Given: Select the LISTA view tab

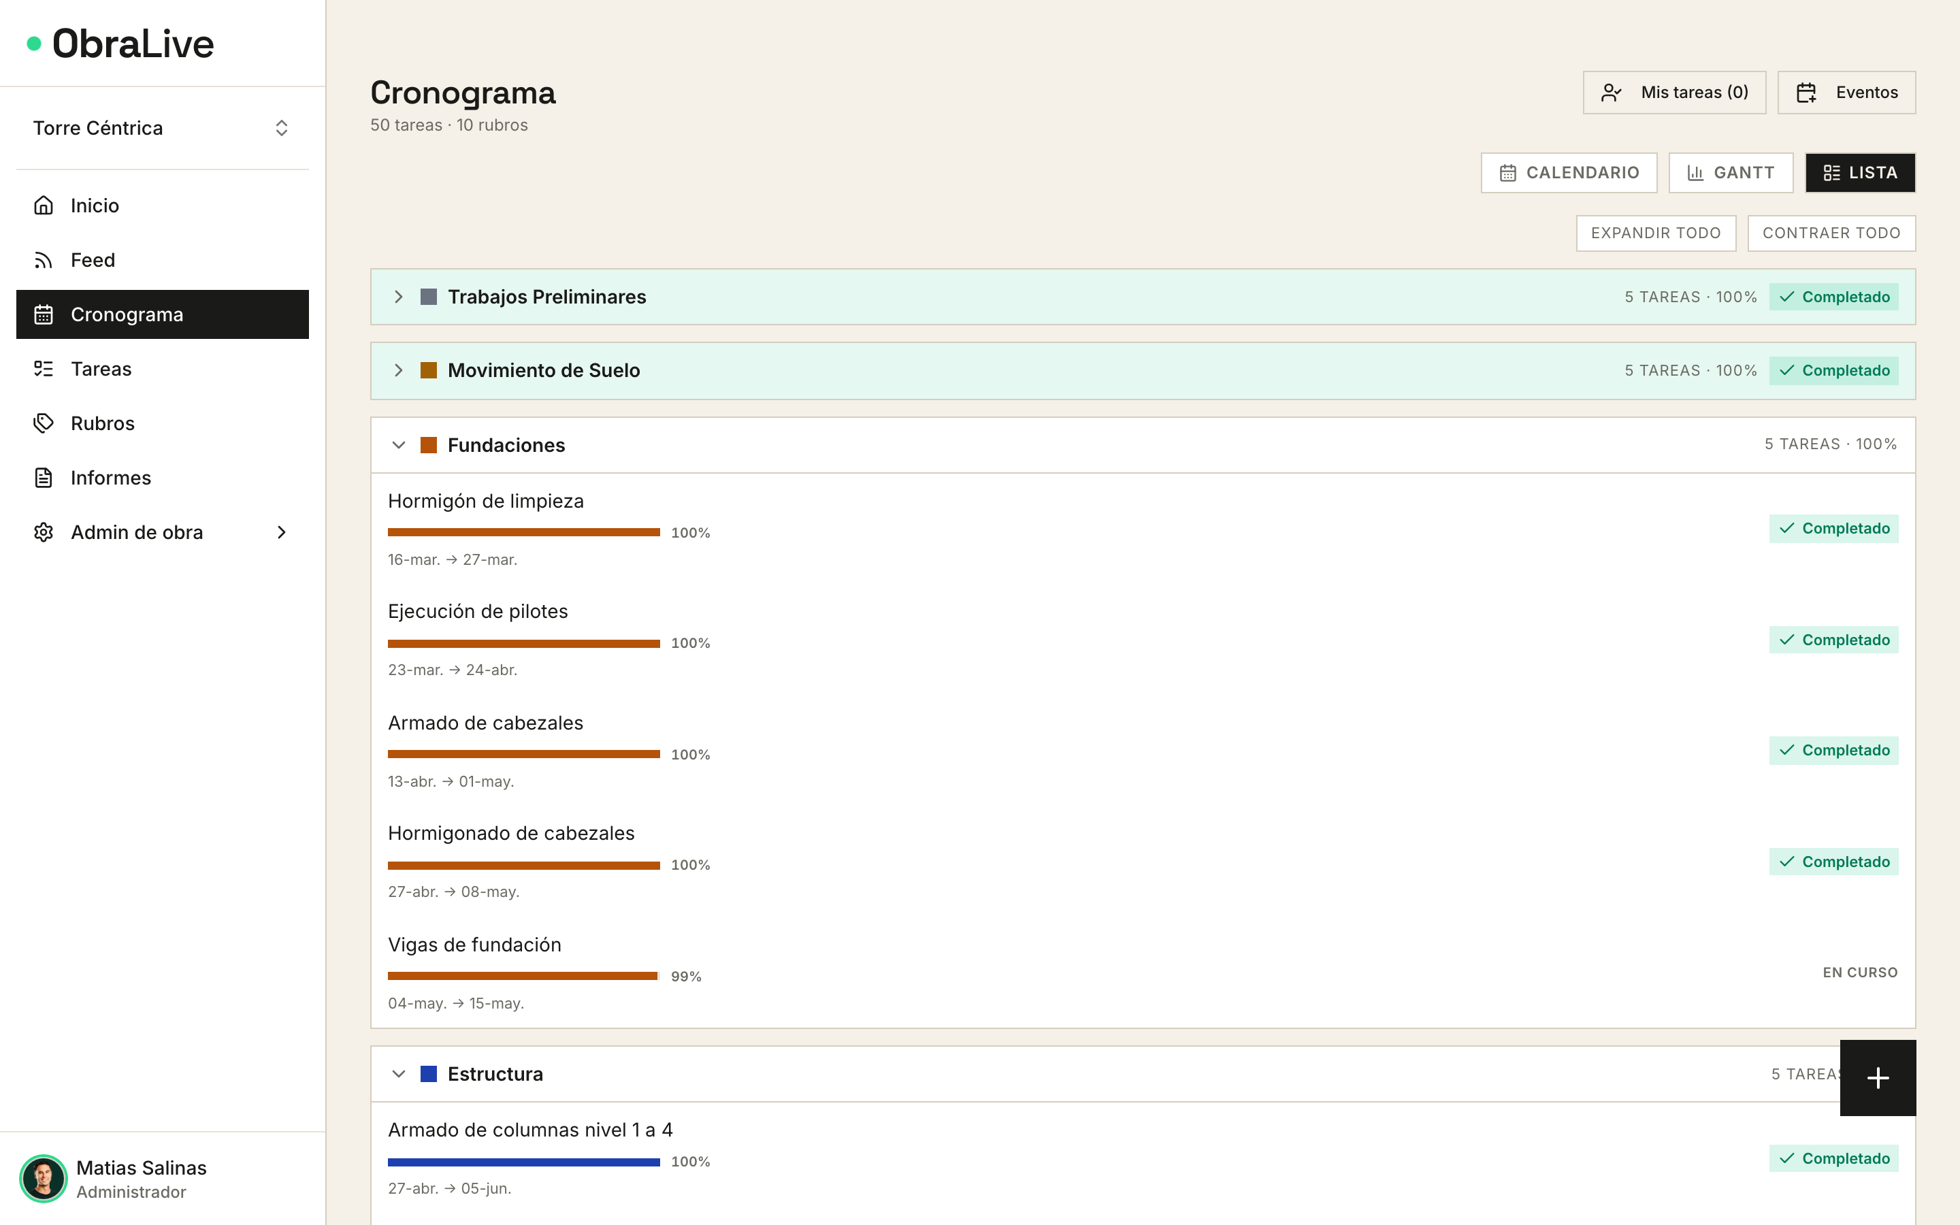Looking at the screenshot, I should 1861,173.
